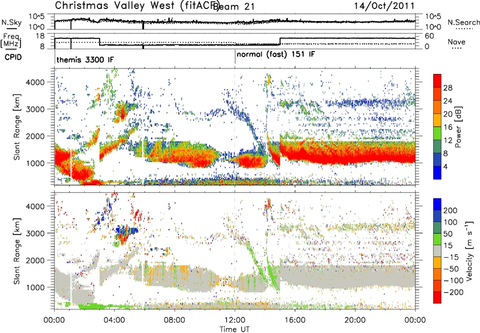Click the 'CPID' row label
Viewport: 480px width, 333px height.
pos(13,57)
